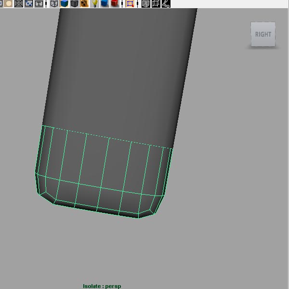Viewport: 289px width, 289px height.
Task: Toggle the X-Ray transparent cube icon
Action: (145, 3)
